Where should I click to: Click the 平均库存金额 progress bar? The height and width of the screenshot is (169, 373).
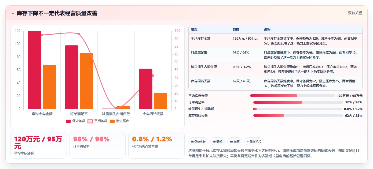tap(292, 96)
